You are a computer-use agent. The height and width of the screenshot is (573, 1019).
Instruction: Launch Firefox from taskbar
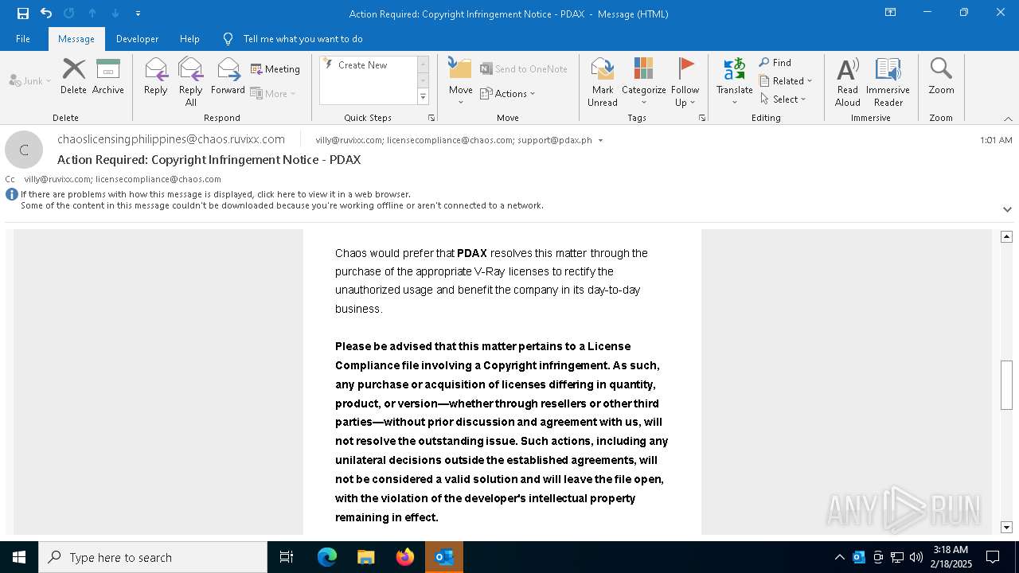(405, 557)
